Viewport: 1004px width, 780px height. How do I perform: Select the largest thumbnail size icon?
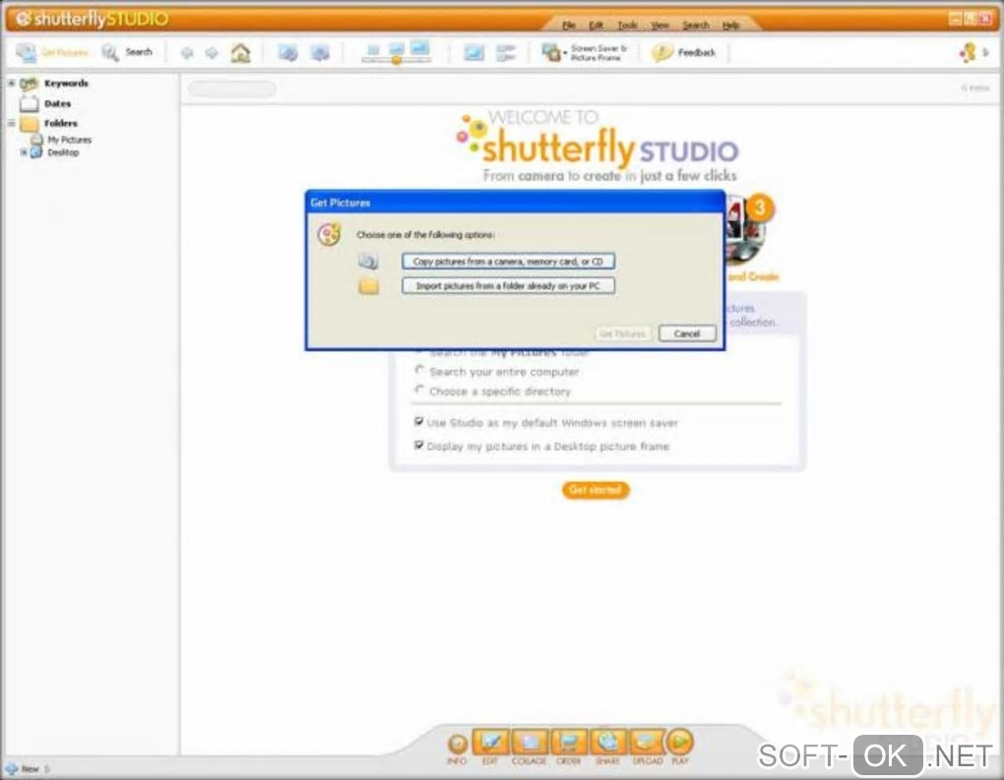click(419, 48)
